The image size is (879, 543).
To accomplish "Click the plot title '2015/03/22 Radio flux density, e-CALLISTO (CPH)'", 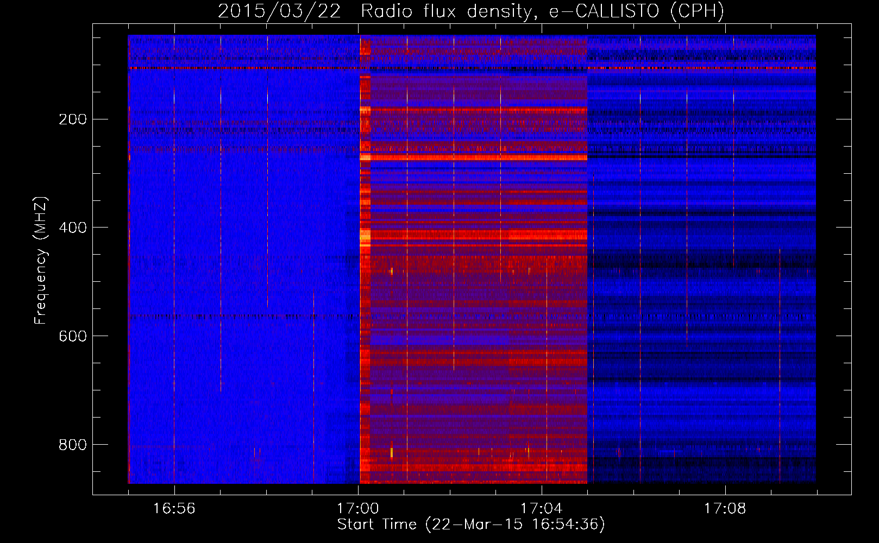I will (x=471, y=11).
